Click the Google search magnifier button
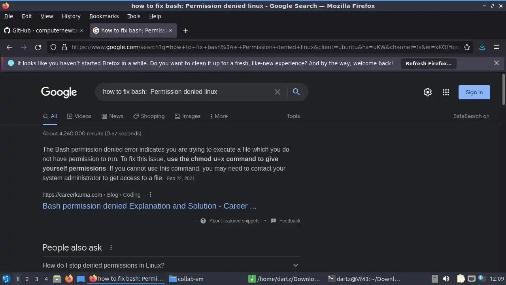This screenshot has height=285, width=506. [x=296, y=92]
